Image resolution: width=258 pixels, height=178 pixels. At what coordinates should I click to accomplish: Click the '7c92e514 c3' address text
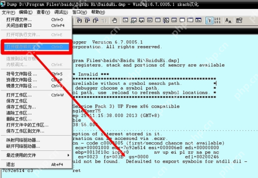tap(18, 171)
